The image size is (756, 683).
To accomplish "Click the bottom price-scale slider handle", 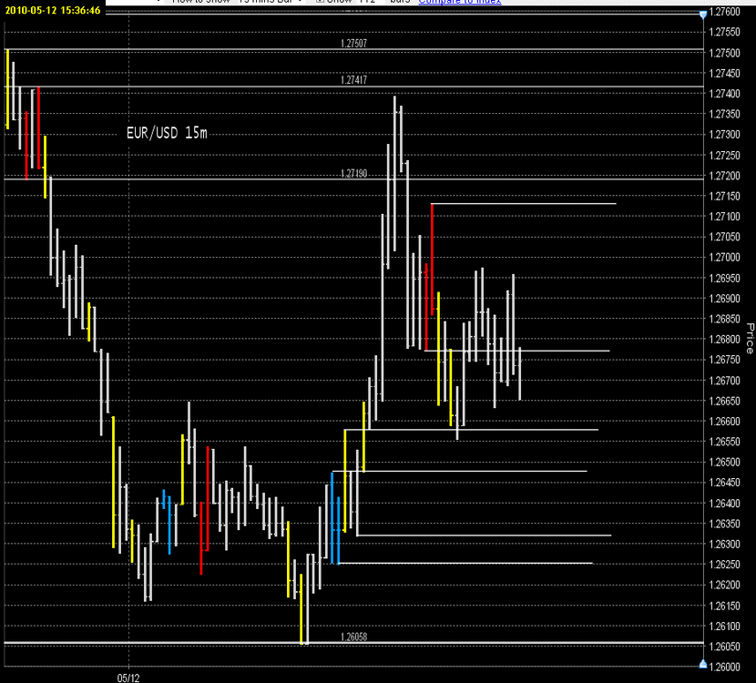I will click(703, 664).
